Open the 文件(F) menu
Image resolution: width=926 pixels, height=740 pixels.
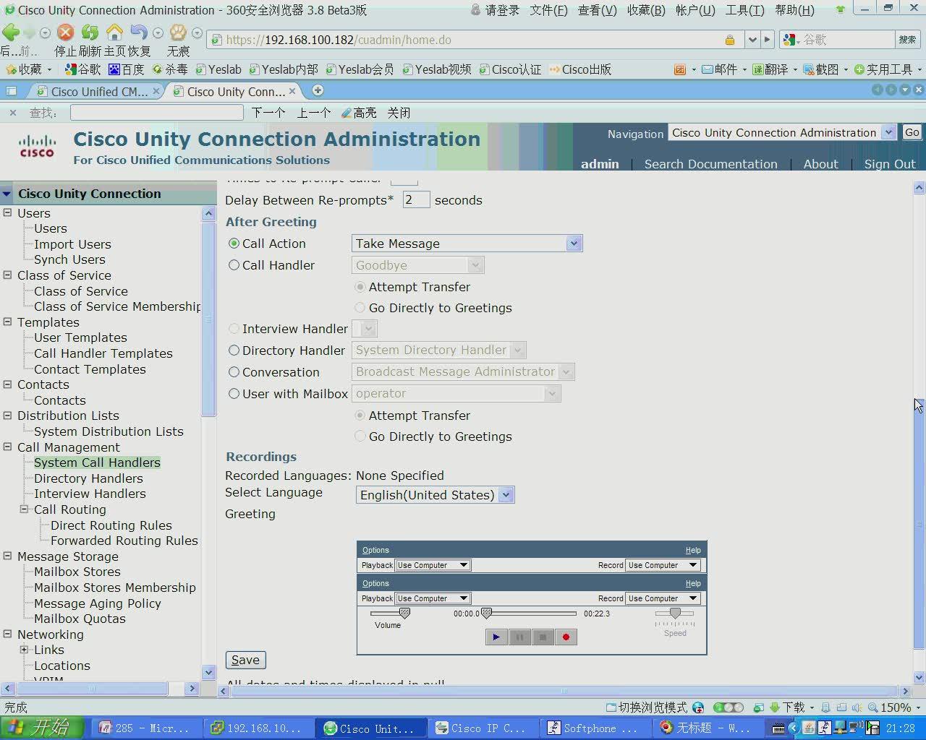click(x=549, y=10)
